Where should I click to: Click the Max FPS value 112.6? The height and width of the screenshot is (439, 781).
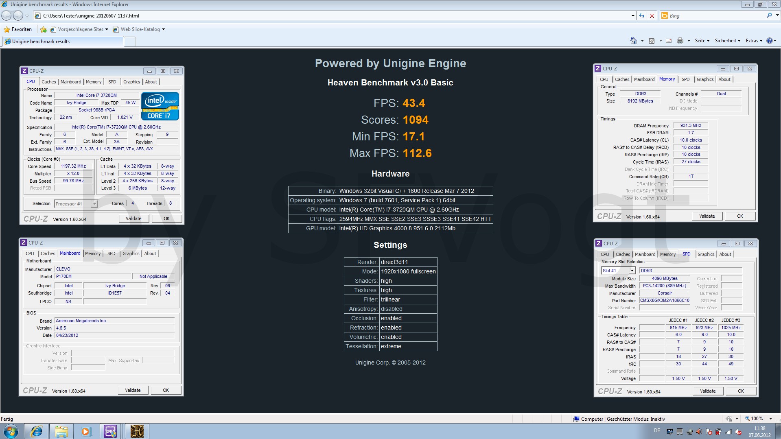pyautogui.click(x=417, y=153)
